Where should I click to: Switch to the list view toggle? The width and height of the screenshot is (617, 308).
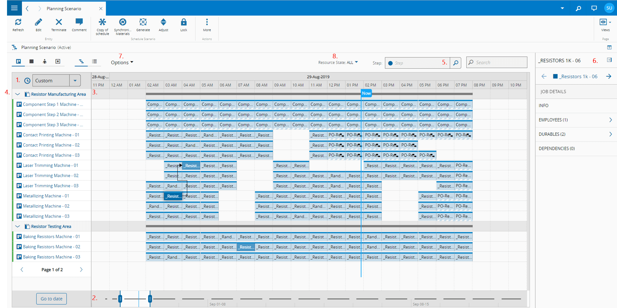[95, 62]
